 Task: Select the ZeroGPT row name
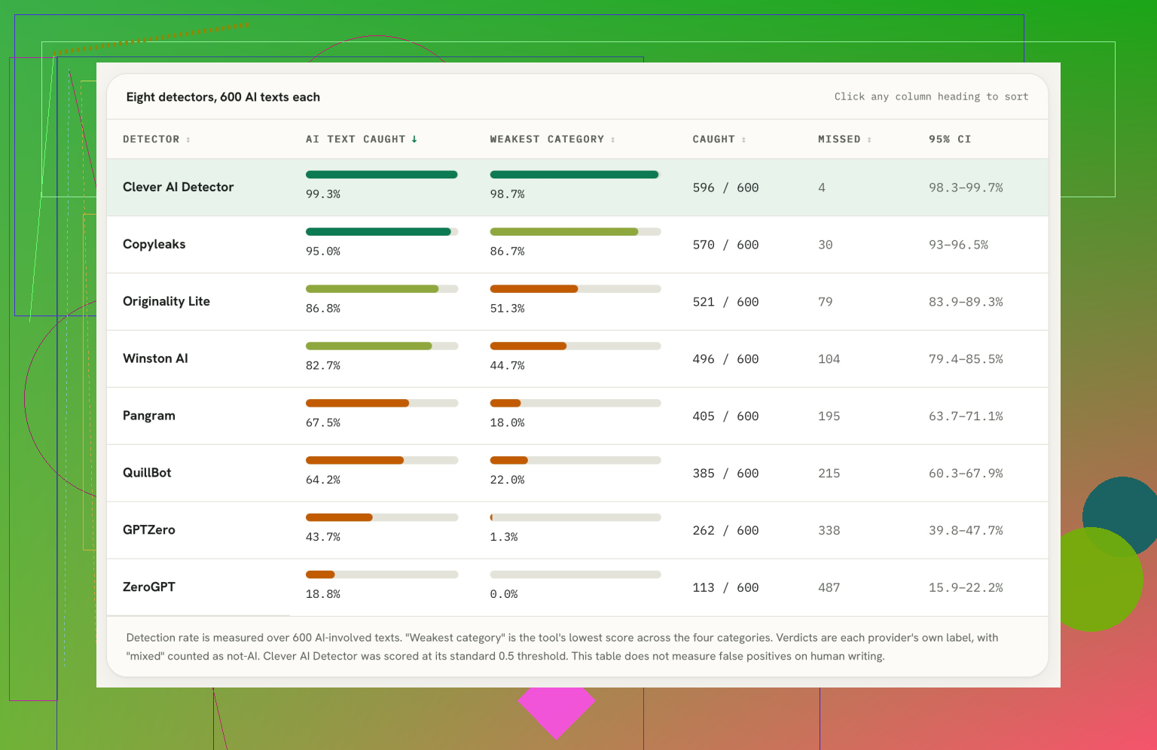point(149,587)
